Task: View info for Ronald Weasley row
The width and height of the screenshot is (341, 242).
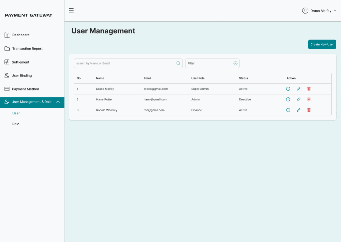Action: click(x=288, y=110)
